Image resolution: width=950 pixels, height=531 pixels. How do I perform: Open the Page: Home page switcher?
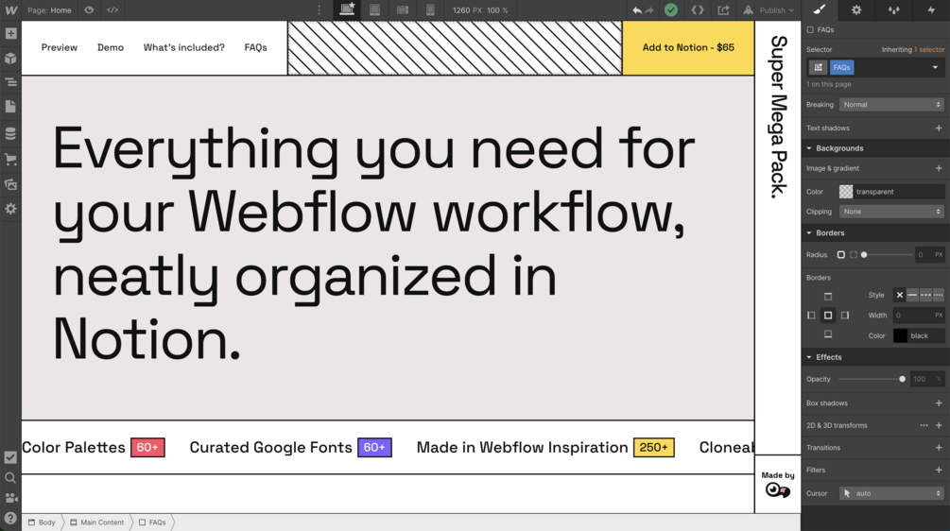[x=50, y=10]
